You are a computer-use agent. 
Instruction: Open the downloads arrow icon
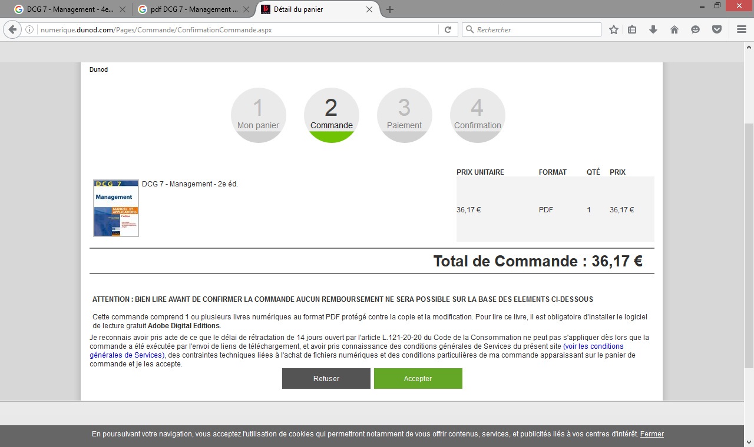pos(653,29)
